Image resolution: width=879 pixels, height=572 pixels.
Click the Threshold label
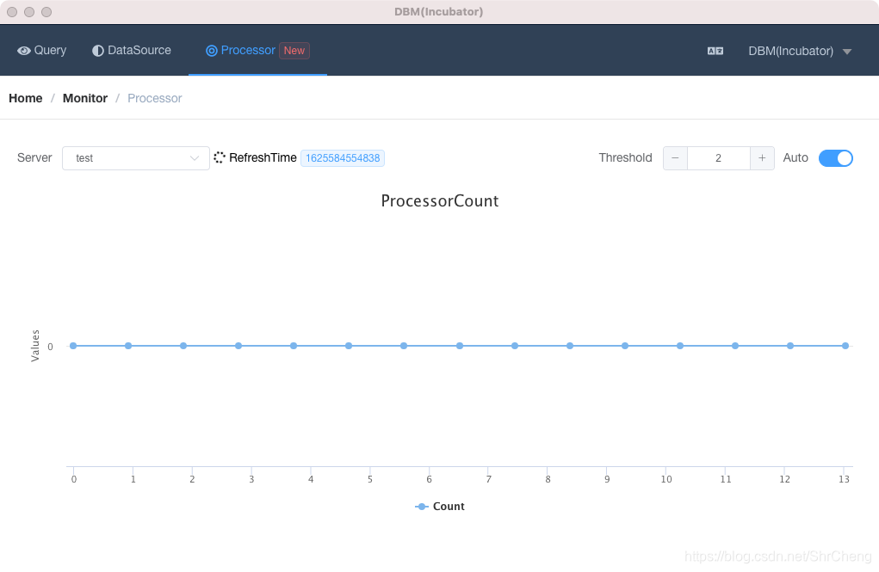[625, 157]
